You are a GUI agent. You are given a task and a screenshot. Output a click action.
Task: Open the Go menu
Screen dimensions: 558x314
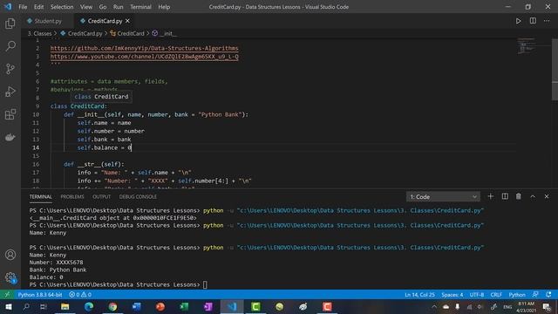point(103,7)
